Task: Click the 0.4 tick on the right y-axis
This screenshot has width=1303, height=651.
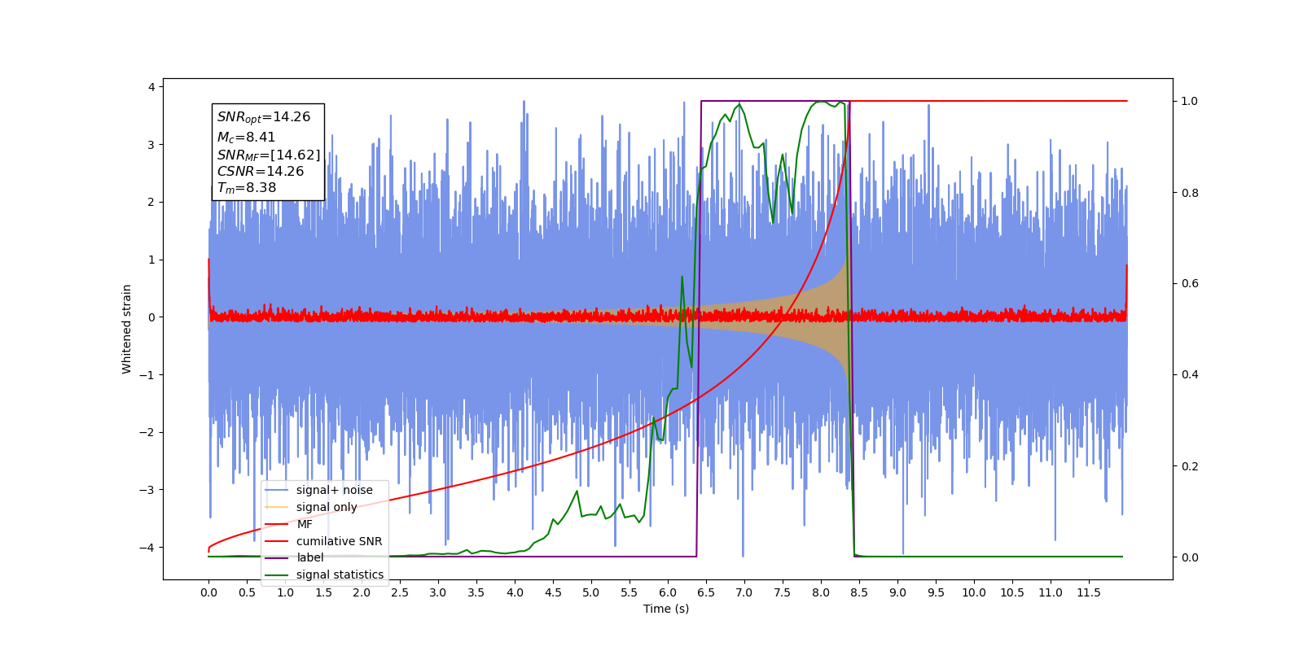Action: [x=1190, y=375]
